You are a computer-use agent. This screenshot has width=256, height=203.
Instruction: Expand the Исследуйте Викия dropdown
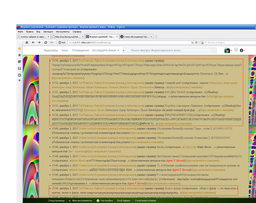106,50
